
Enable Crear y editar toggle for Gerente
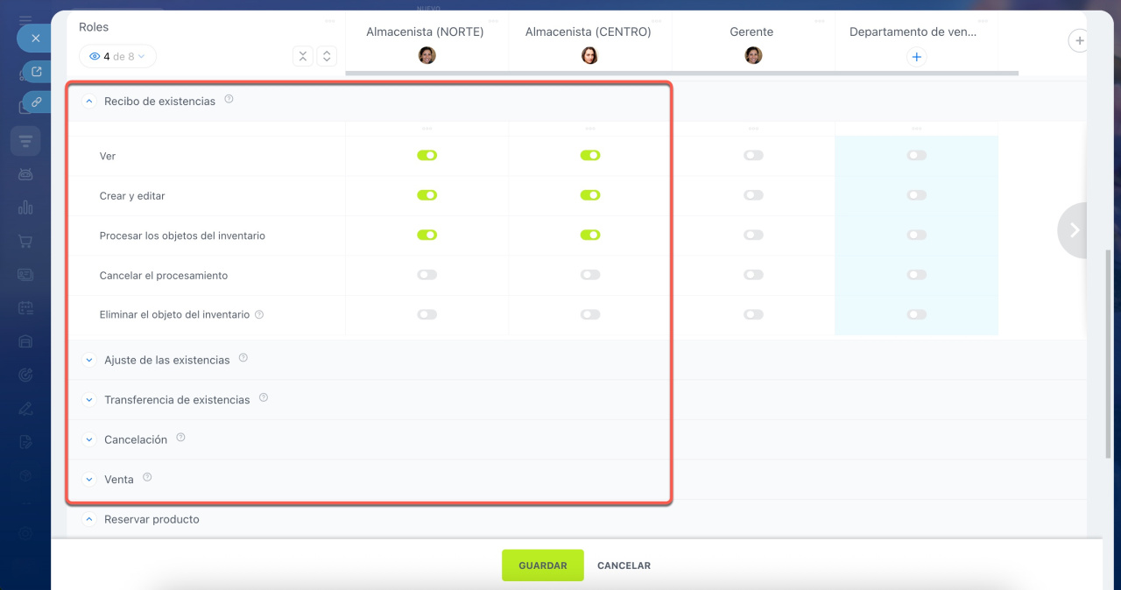[753, 195]
